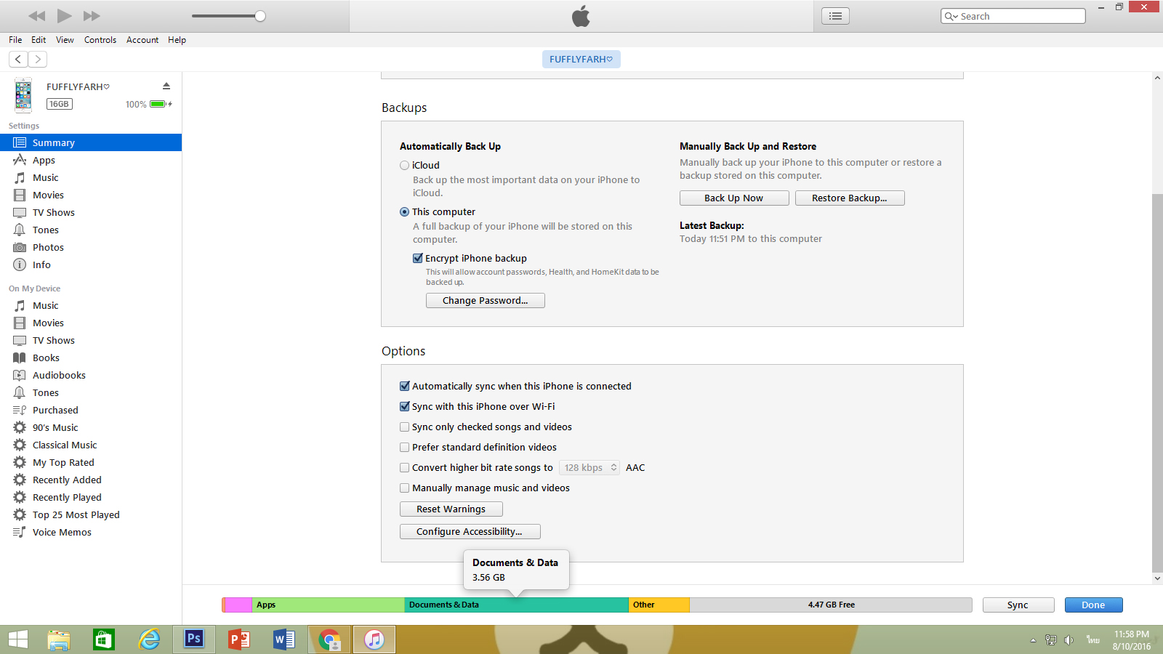Open Google Chrome from the taskbar
Image resolution: width=1163 pixels, height=654 pixels.
(329, 639)
